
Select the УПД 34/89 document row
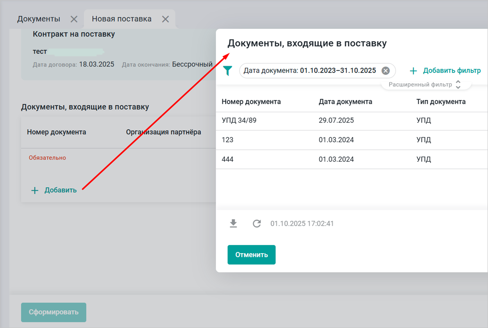pos(239,121)
